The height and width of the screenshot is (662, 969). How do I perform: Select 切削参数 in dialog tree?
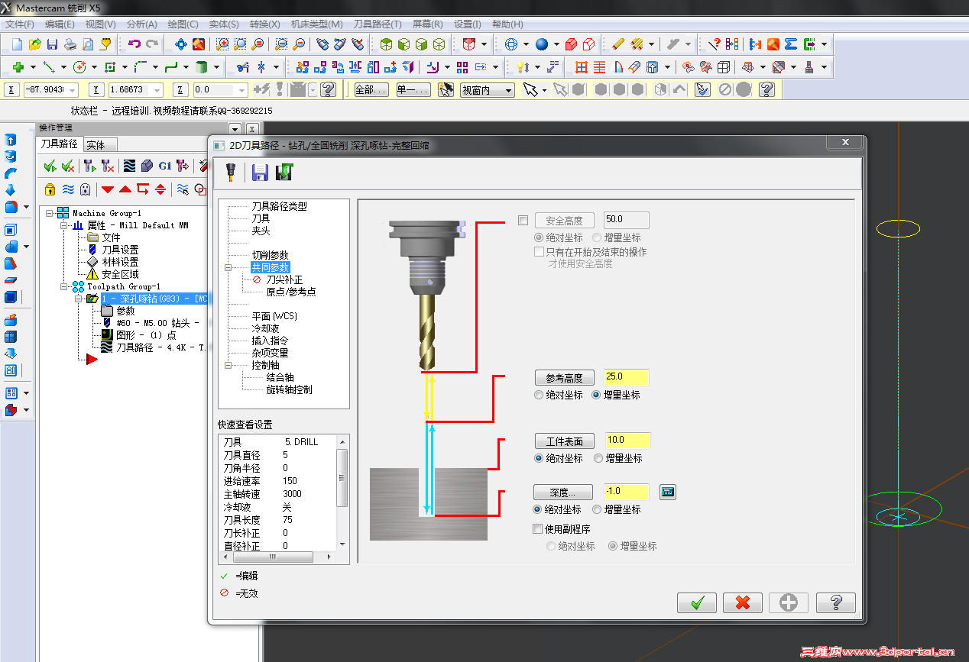coord(270,255)
